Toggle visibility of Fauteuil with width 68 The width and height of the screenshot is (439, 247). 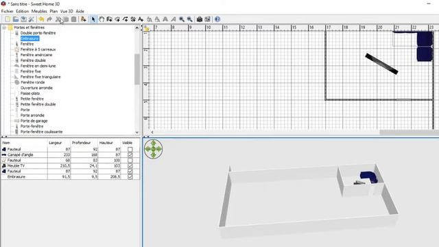pyautogui.click(x=130, y=160)
